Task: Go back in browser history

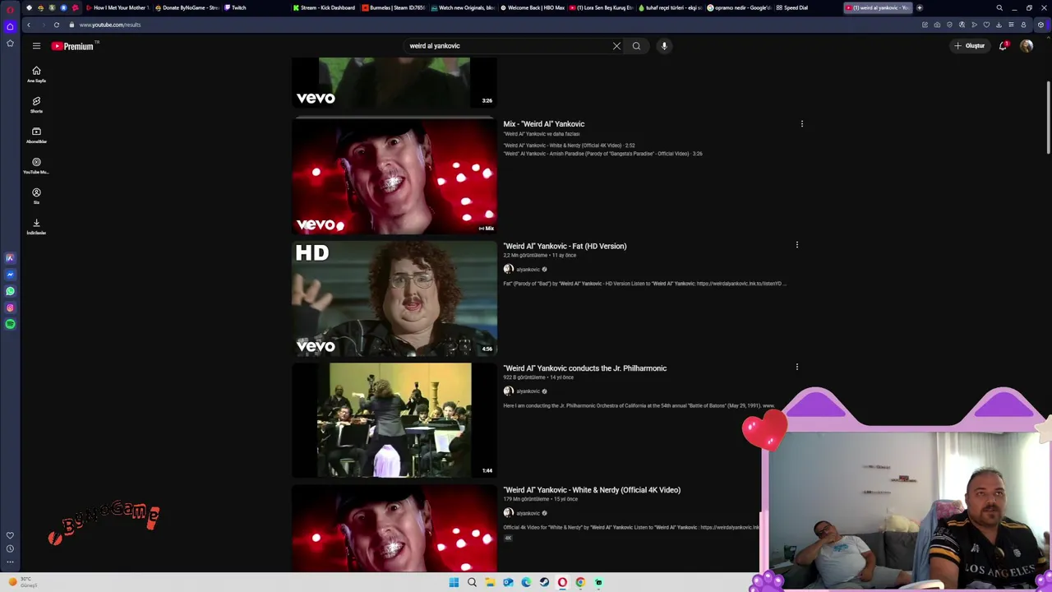Action: [28, 25]
